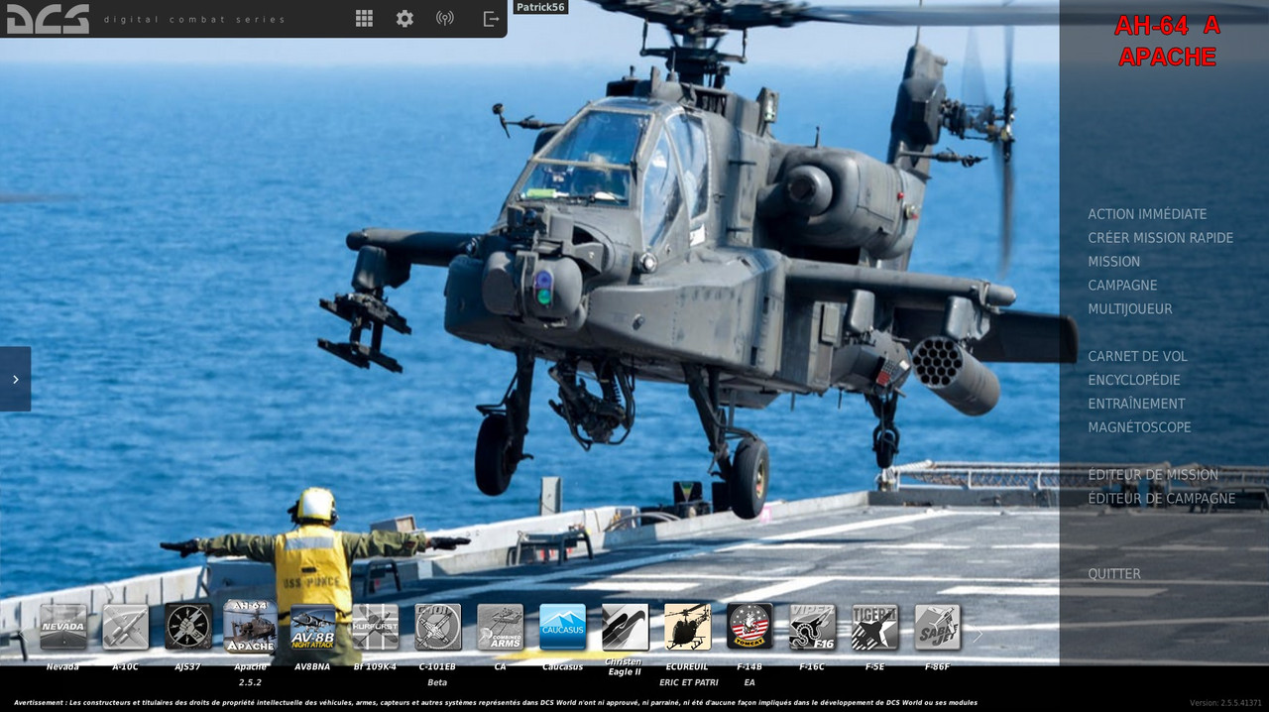
Task: Open ACTION IMMÉDIATE menu entry
Action: coord(1147,214)
